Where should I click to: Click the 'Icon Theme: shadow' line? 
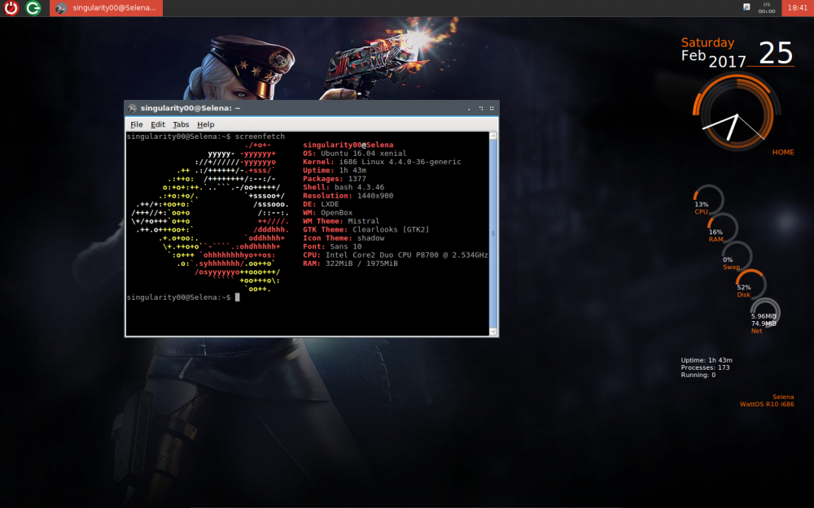click(344, 238)
